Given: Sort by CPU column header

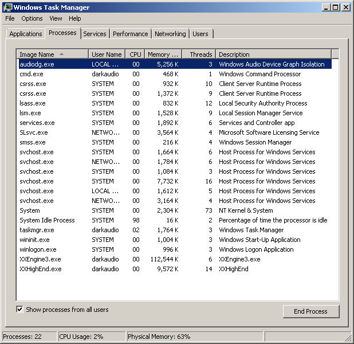Looking at the screenshot, I should (x=135, y=54).
